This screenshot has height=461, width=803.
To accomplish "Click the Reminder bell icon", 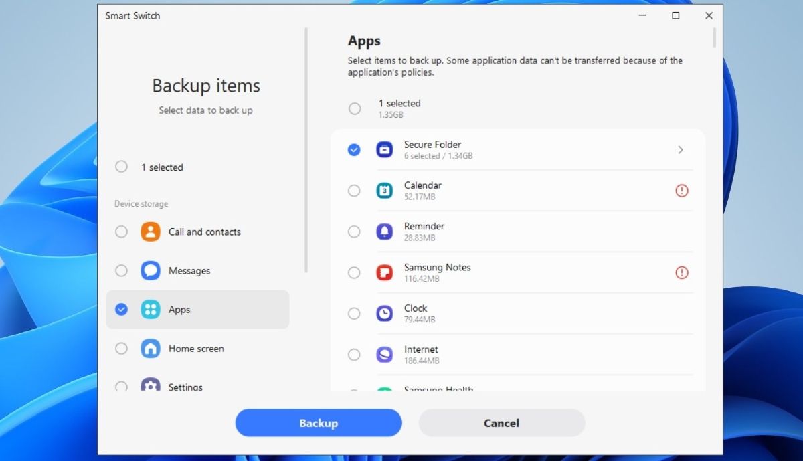I will (x=385, y=232).
